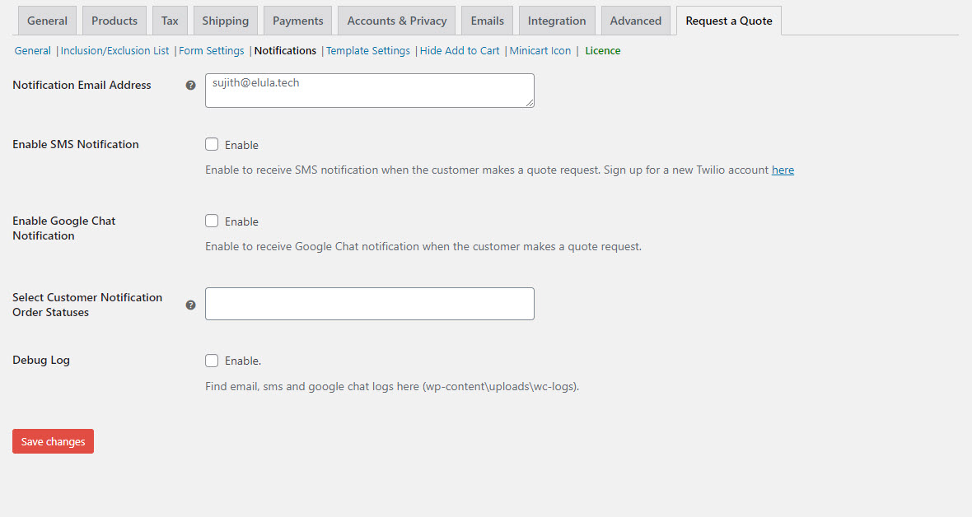Screen dimensions: 972x517
Task: Follow the Twilio sign-up 'here' link
Action: click(783, 170)
